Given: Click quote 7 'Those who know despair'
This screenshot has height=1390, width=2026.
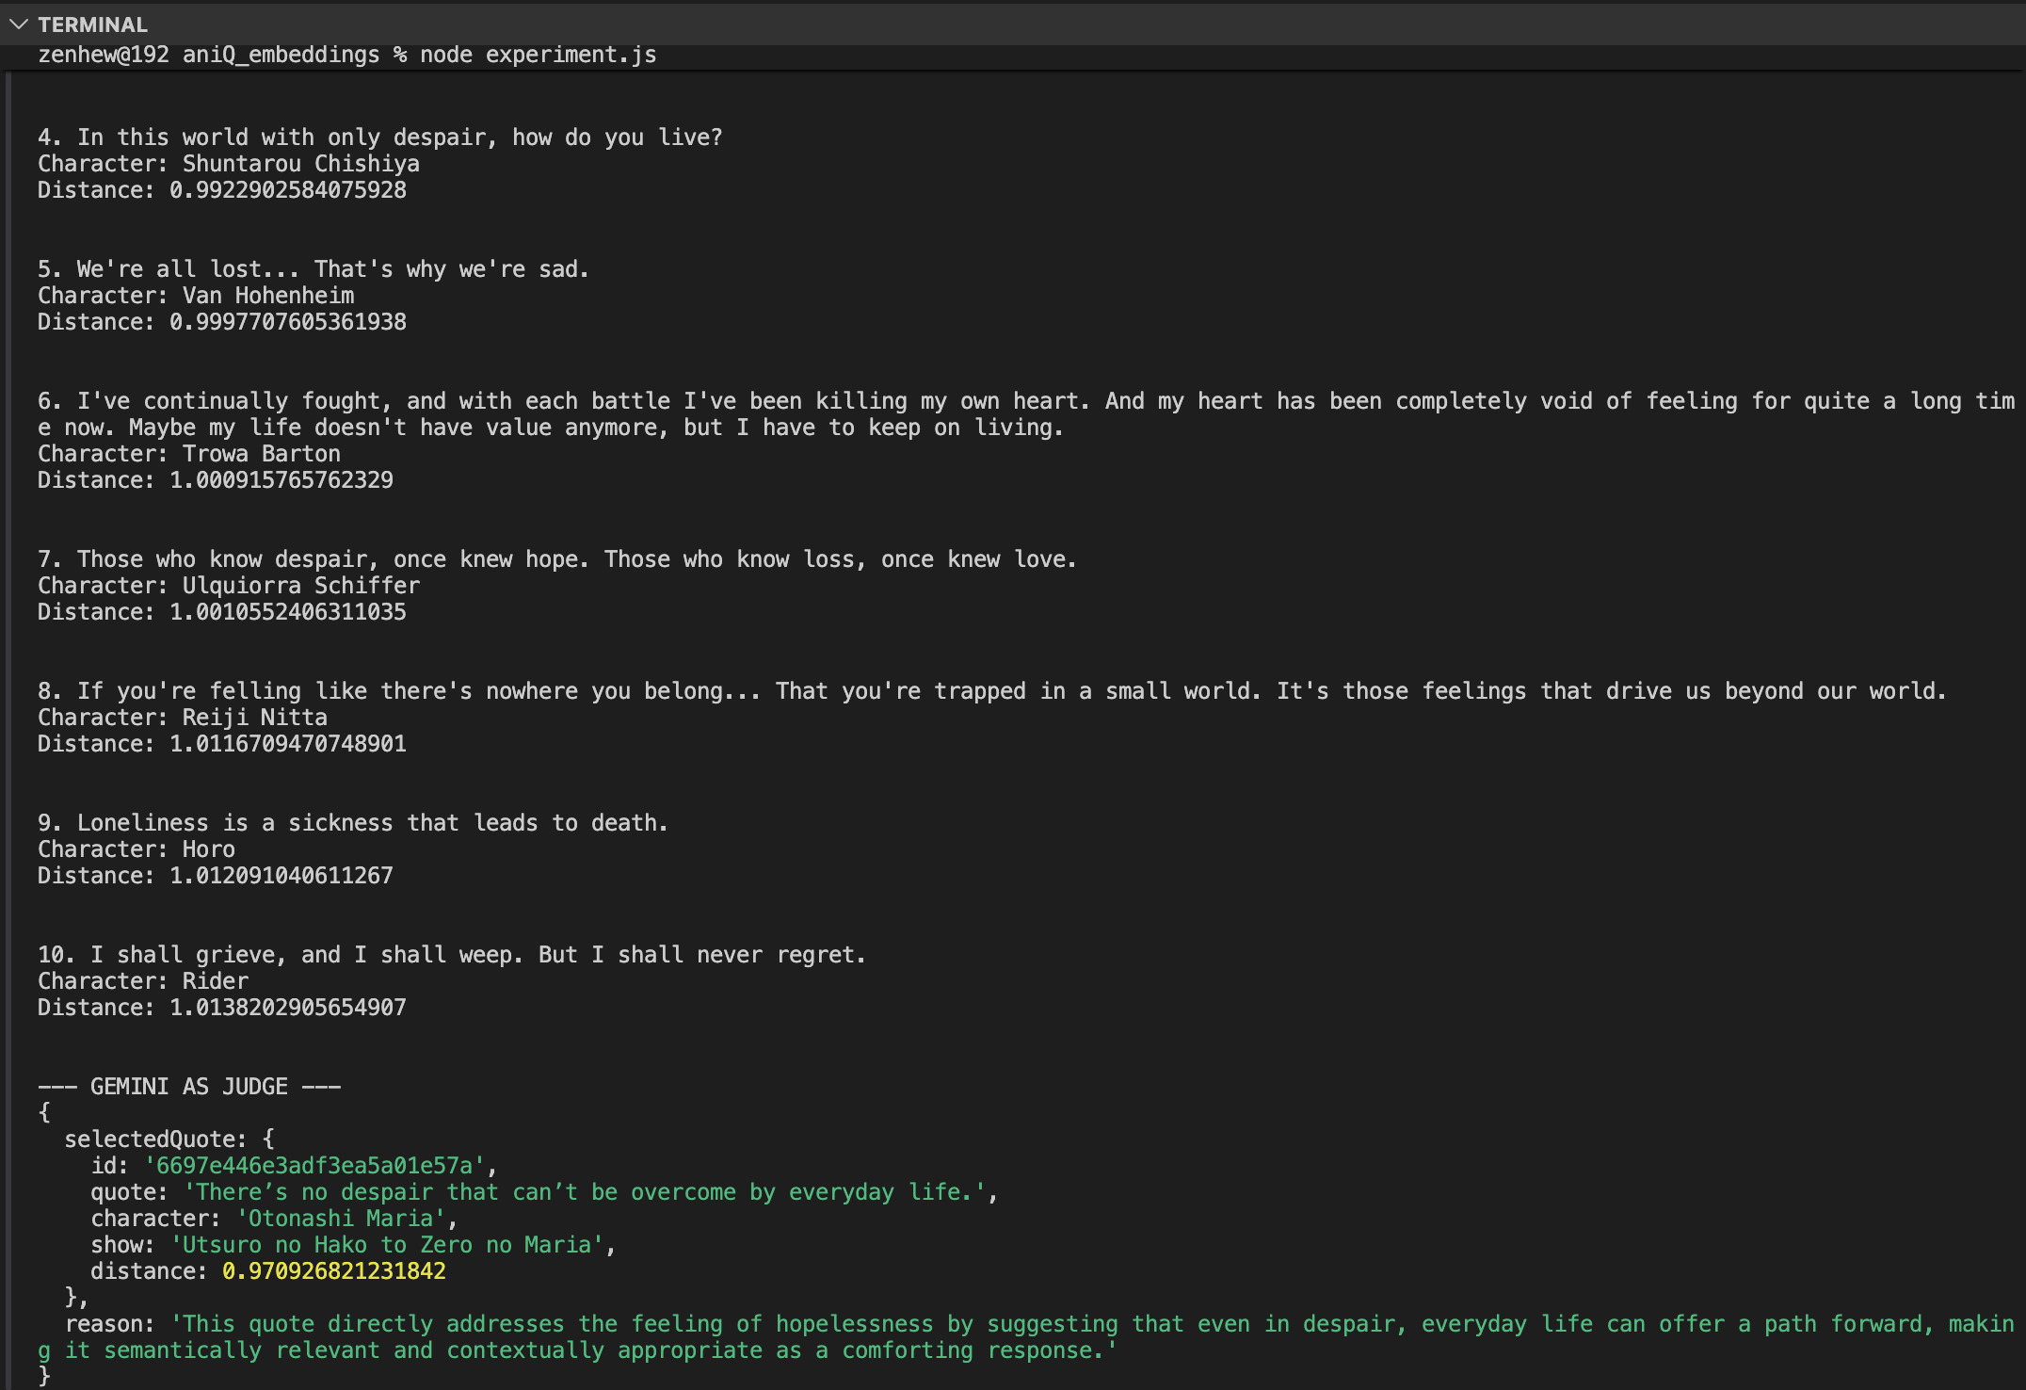Looking at the screenshot, I should tap(557, 559).
